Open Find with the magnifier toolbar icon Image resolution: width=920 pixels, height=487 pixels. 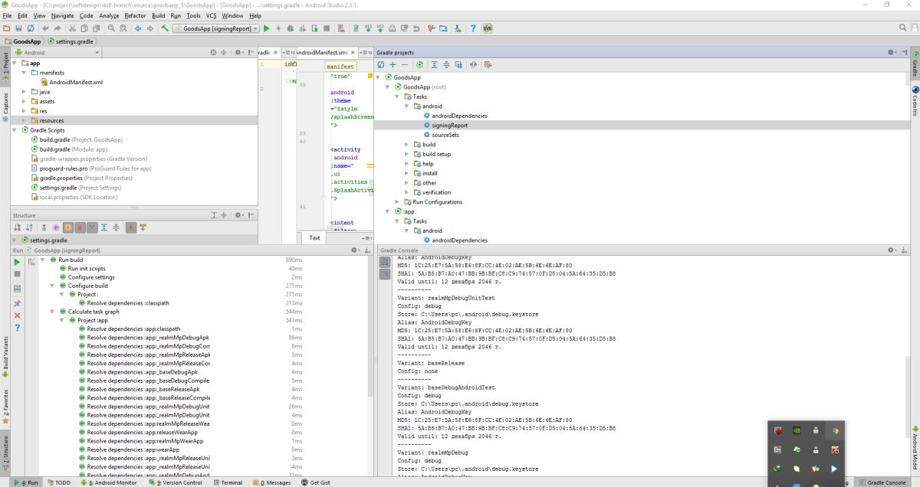pyautogui.click(x=111, y=28)
